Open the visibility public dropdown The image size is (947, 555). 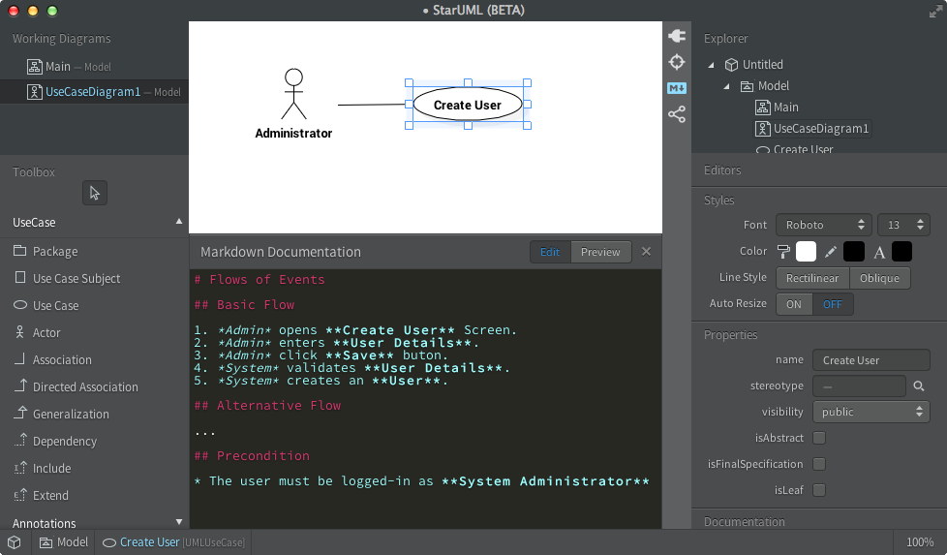(871, 412)
